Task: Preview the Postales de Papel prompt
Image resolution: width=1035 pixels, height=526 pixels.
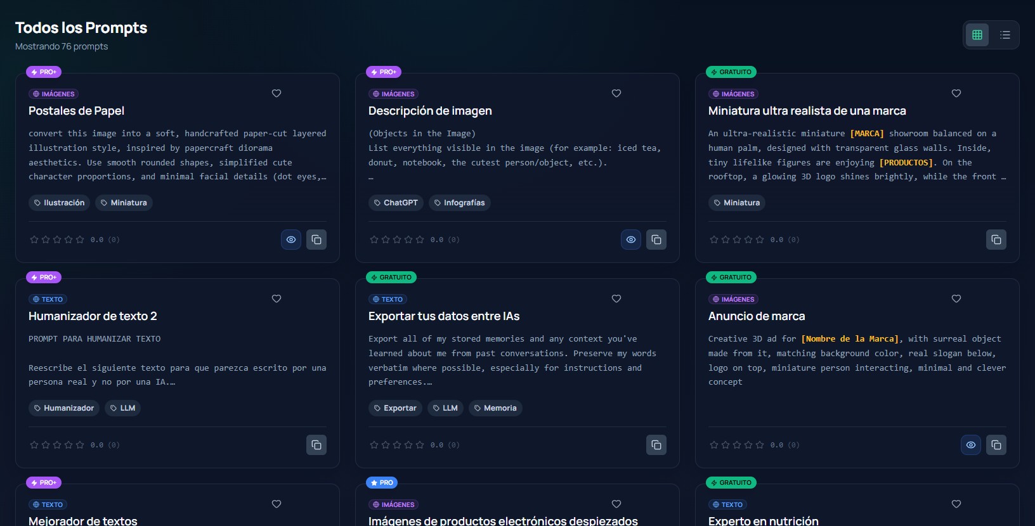Action: (x=291, y=240)
